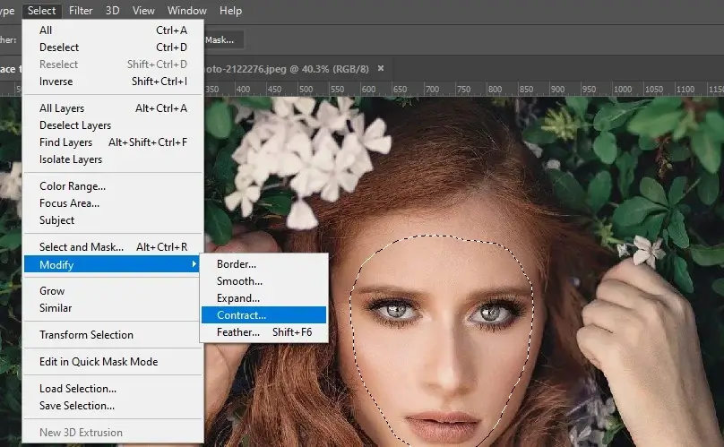Open the Help menu
Screen dimensions: 724x447
[x=230, y=10]
